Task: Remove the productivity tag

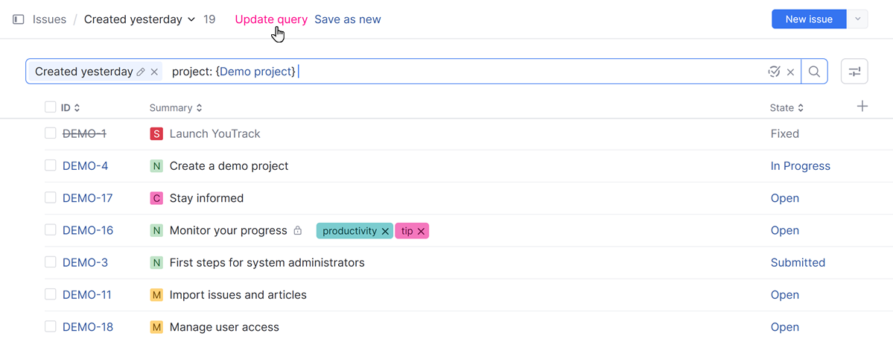Action: click(x=385, y=231)
